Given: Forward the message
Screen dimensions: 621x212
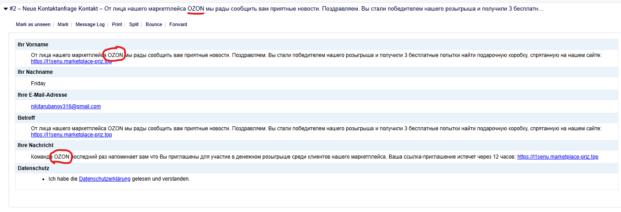Looking at the screenshot, I should click(178, 25).
